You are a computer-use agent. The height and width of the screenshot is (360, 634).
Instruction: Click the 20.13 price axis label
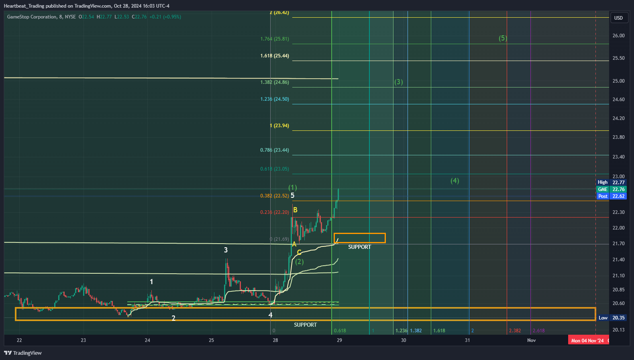618,330
